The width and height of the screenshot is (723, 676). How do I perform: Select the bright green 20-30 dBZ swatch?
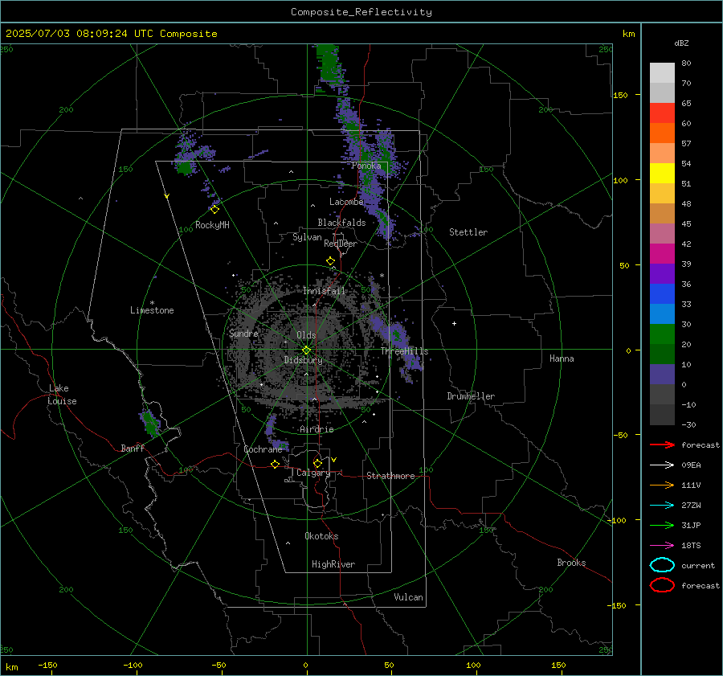pos(662,334)
